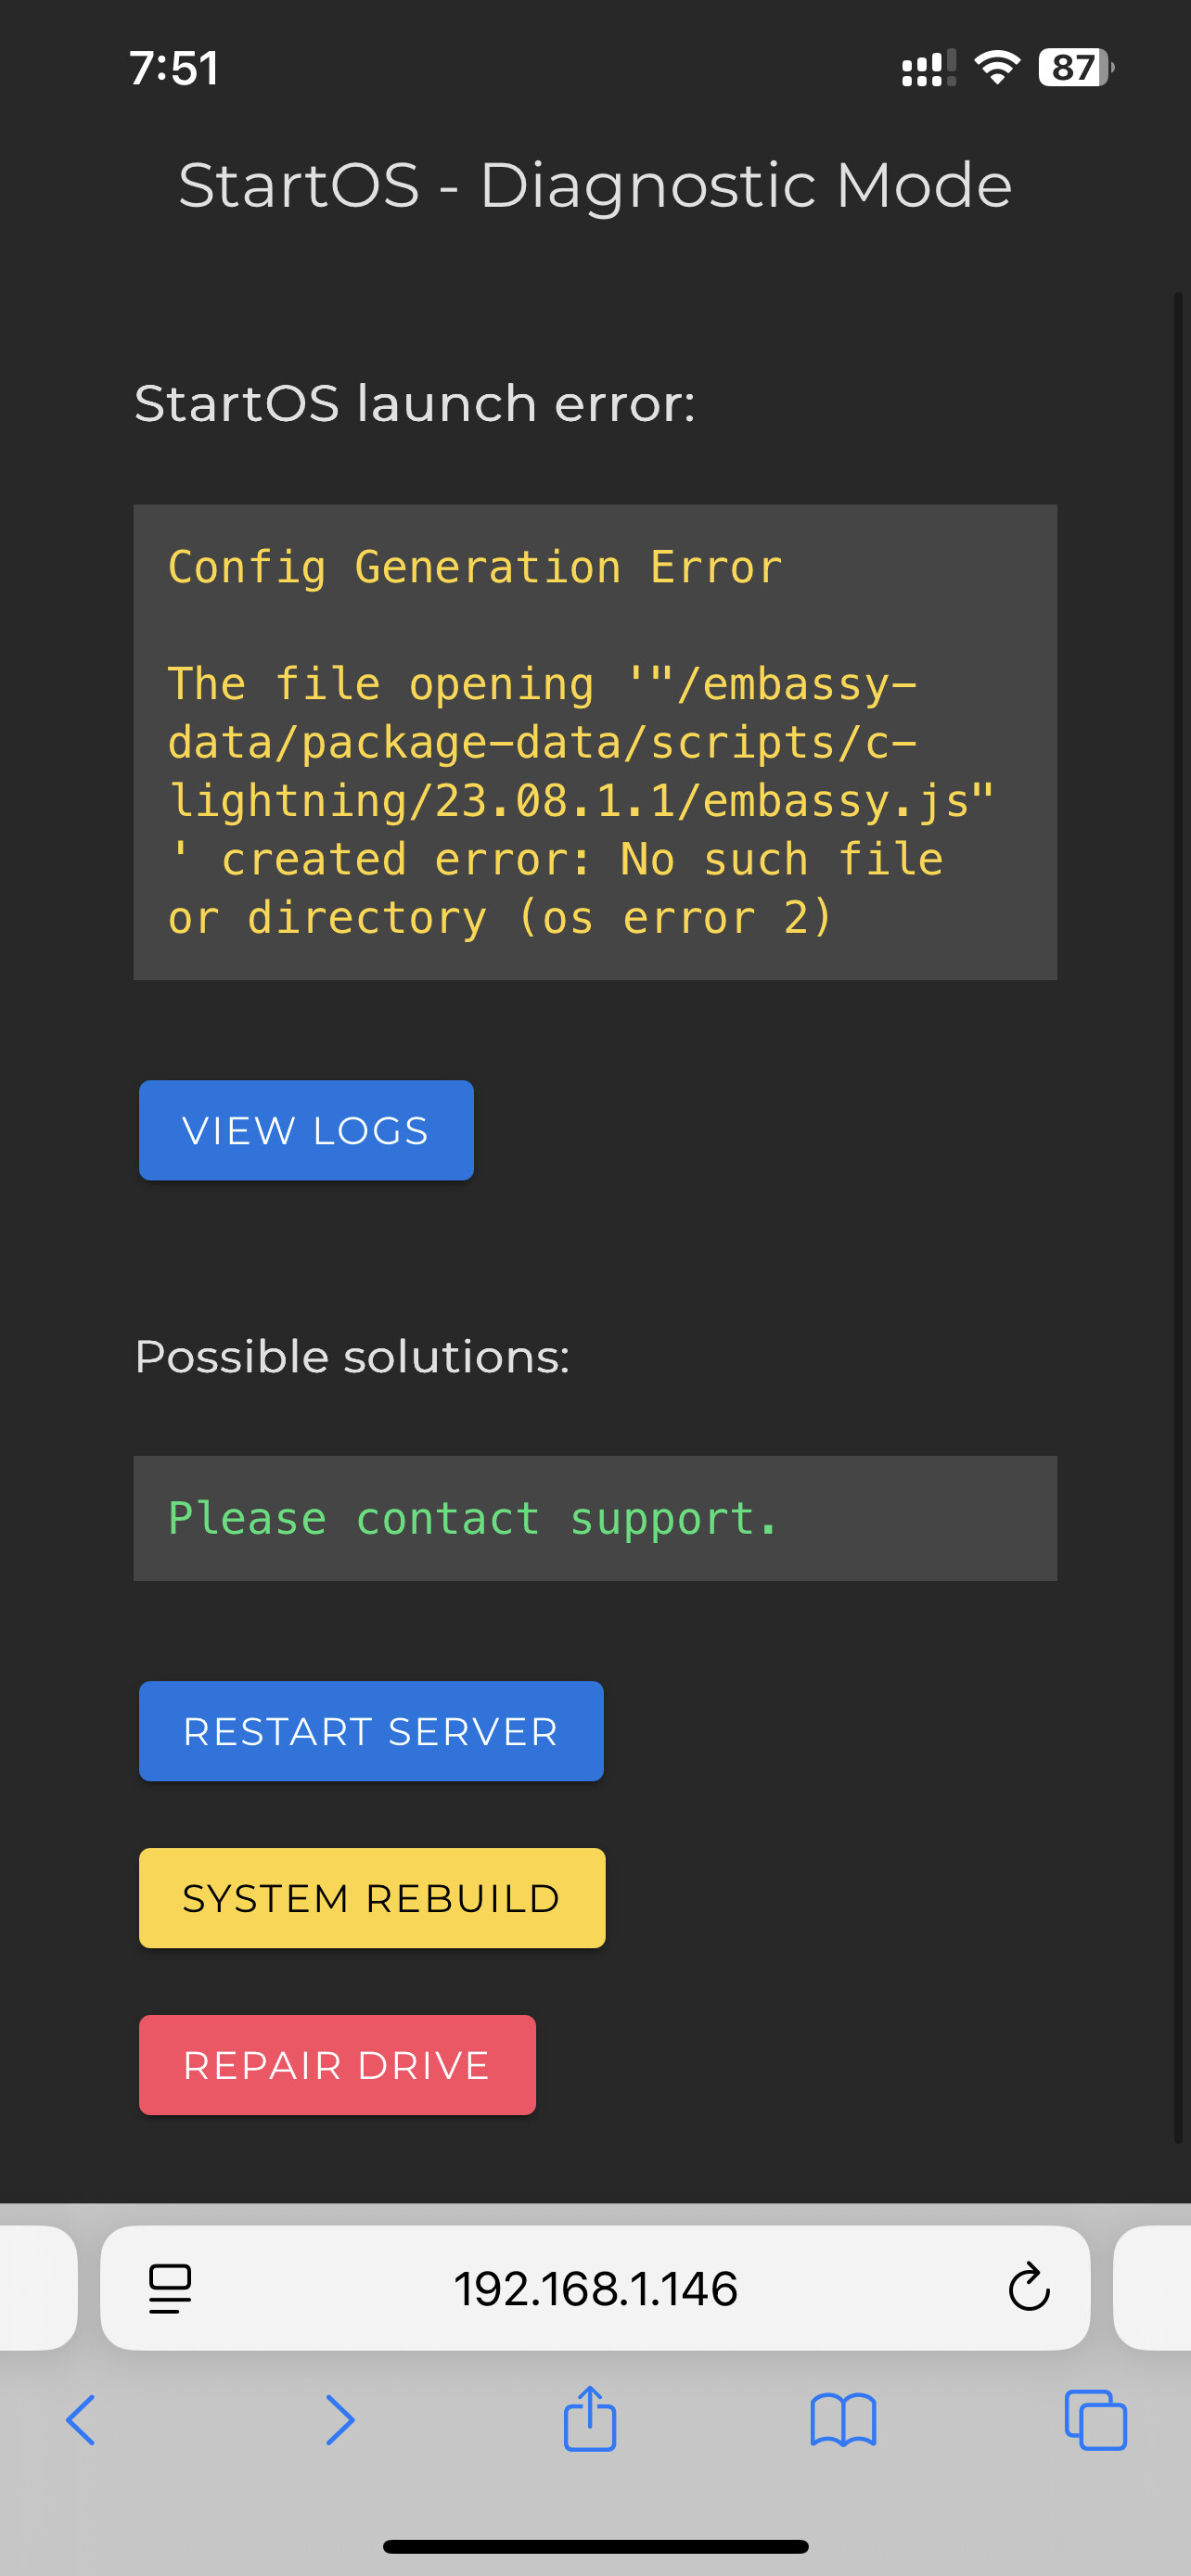The width and height of the screenshot is (1191, 2576).
Task: Select the yellow SYSTEM REBUILD button
Action: click(371, 1898)
